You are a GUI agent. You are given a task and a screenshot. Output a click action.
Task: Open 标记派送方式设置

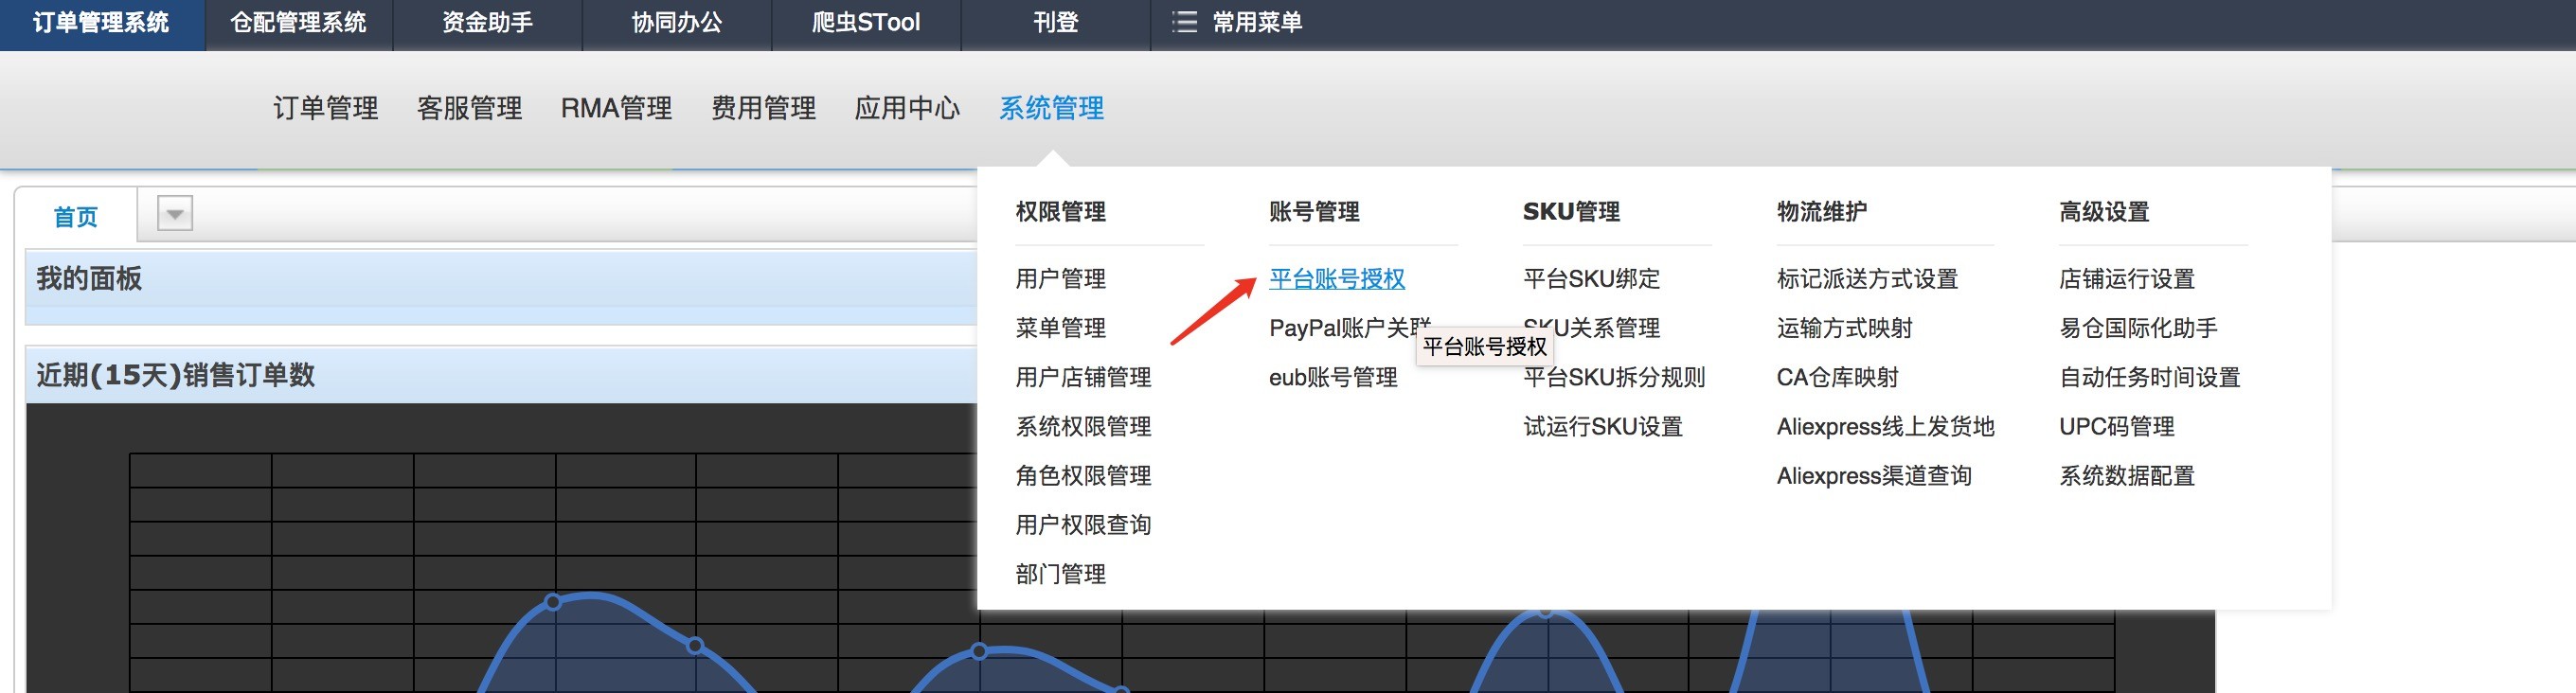pos(1866,279)
